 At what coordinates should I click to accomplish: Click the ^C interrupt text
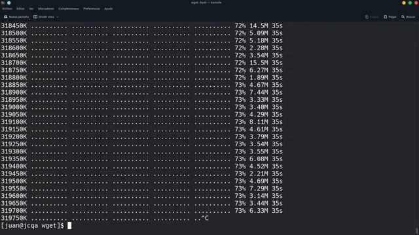tap(205, 218)
